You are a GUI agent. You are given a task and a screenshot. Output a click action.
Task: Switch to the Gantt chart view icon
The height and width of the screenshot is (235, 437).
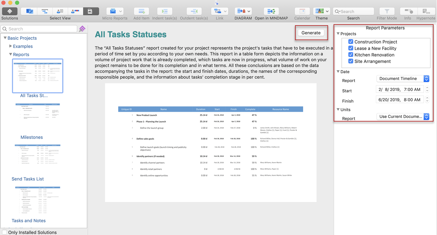[29, 11]
